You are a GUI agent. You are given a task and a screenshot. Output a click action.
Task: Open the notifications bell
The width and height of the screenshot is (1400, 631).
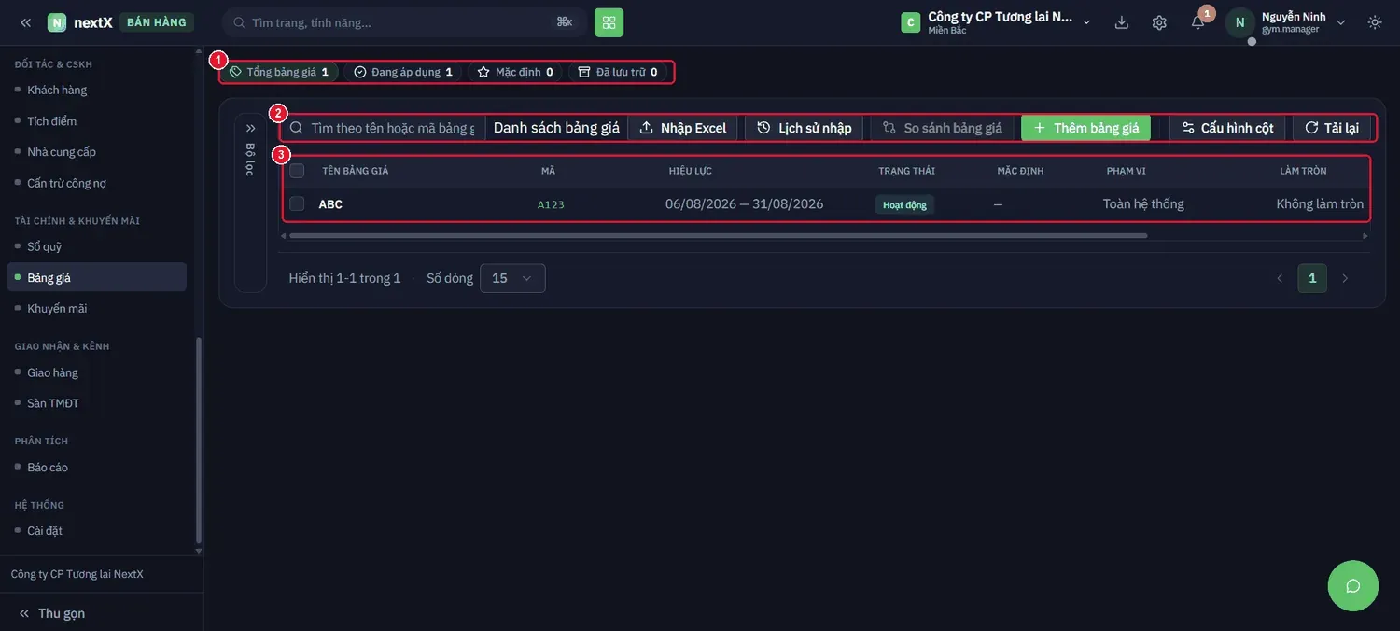1197,22
